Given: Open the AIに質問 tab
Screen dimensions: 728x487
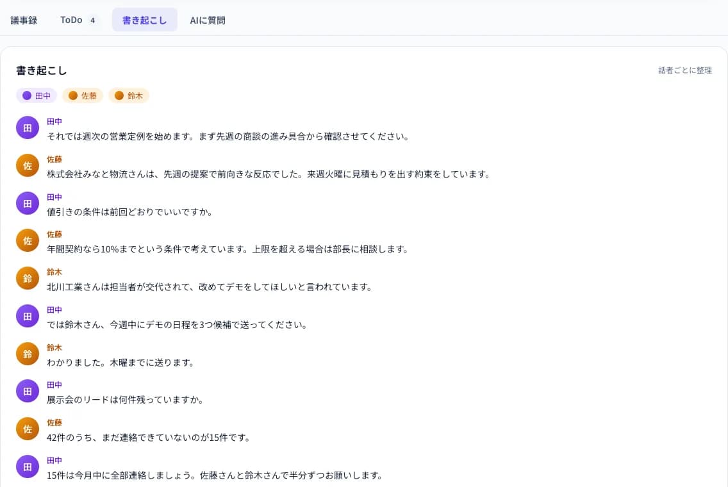Looking at the screenshot, I should [x=208, y=20].
